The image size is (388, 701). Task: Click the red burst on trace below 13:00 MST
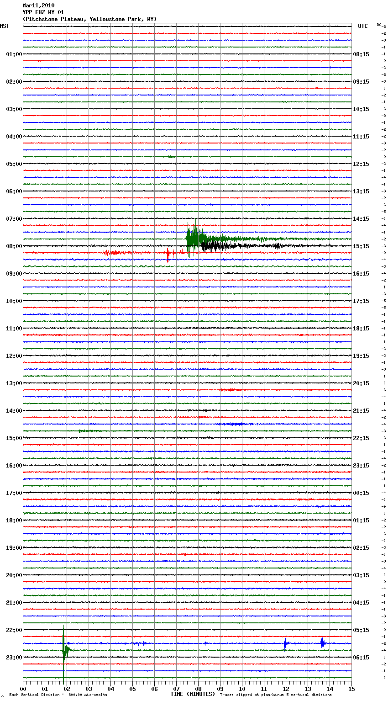[x=231, y=390]
